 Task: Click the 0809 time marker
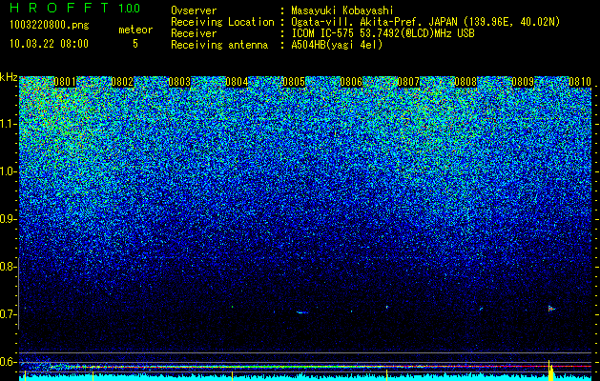[x=523, y=82]
